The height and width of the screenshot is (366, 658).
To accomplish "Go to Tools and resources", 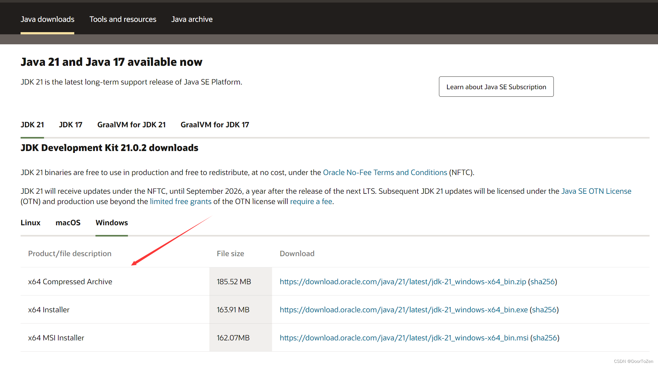I will coord(123,19).
